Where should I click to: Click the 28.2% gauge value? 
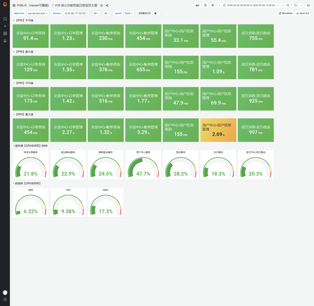181,174
